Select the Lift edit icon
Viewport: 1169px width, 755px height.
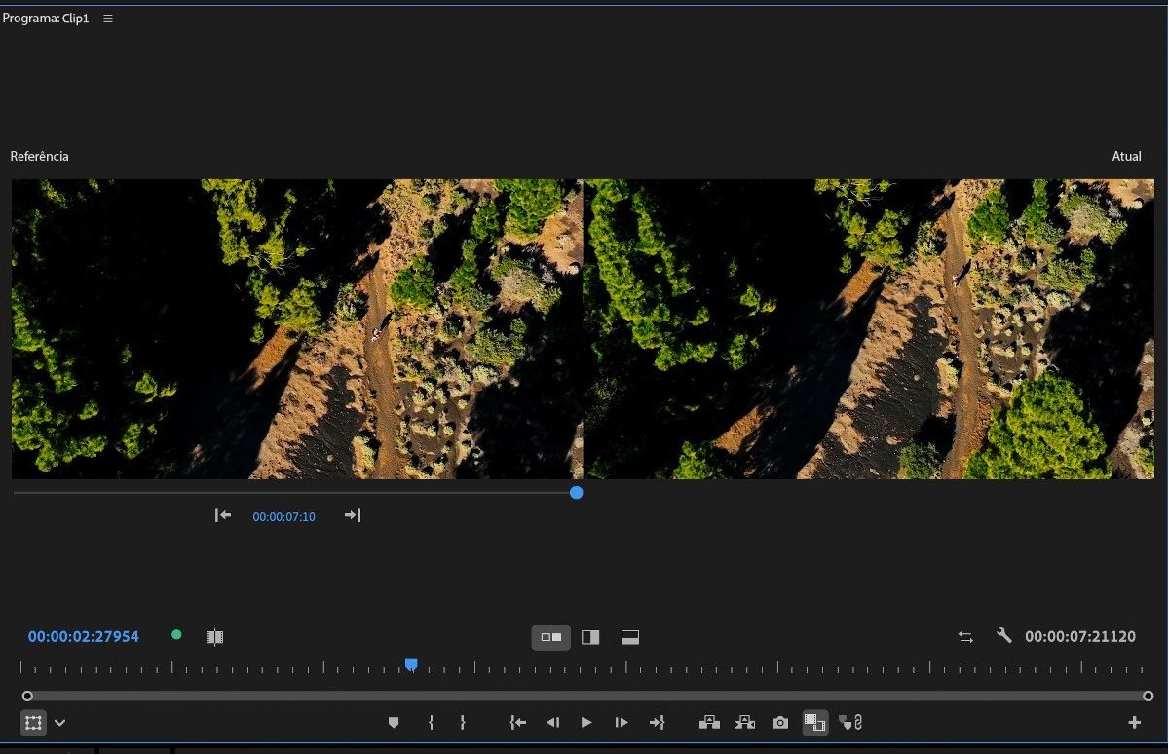[710, 722]
